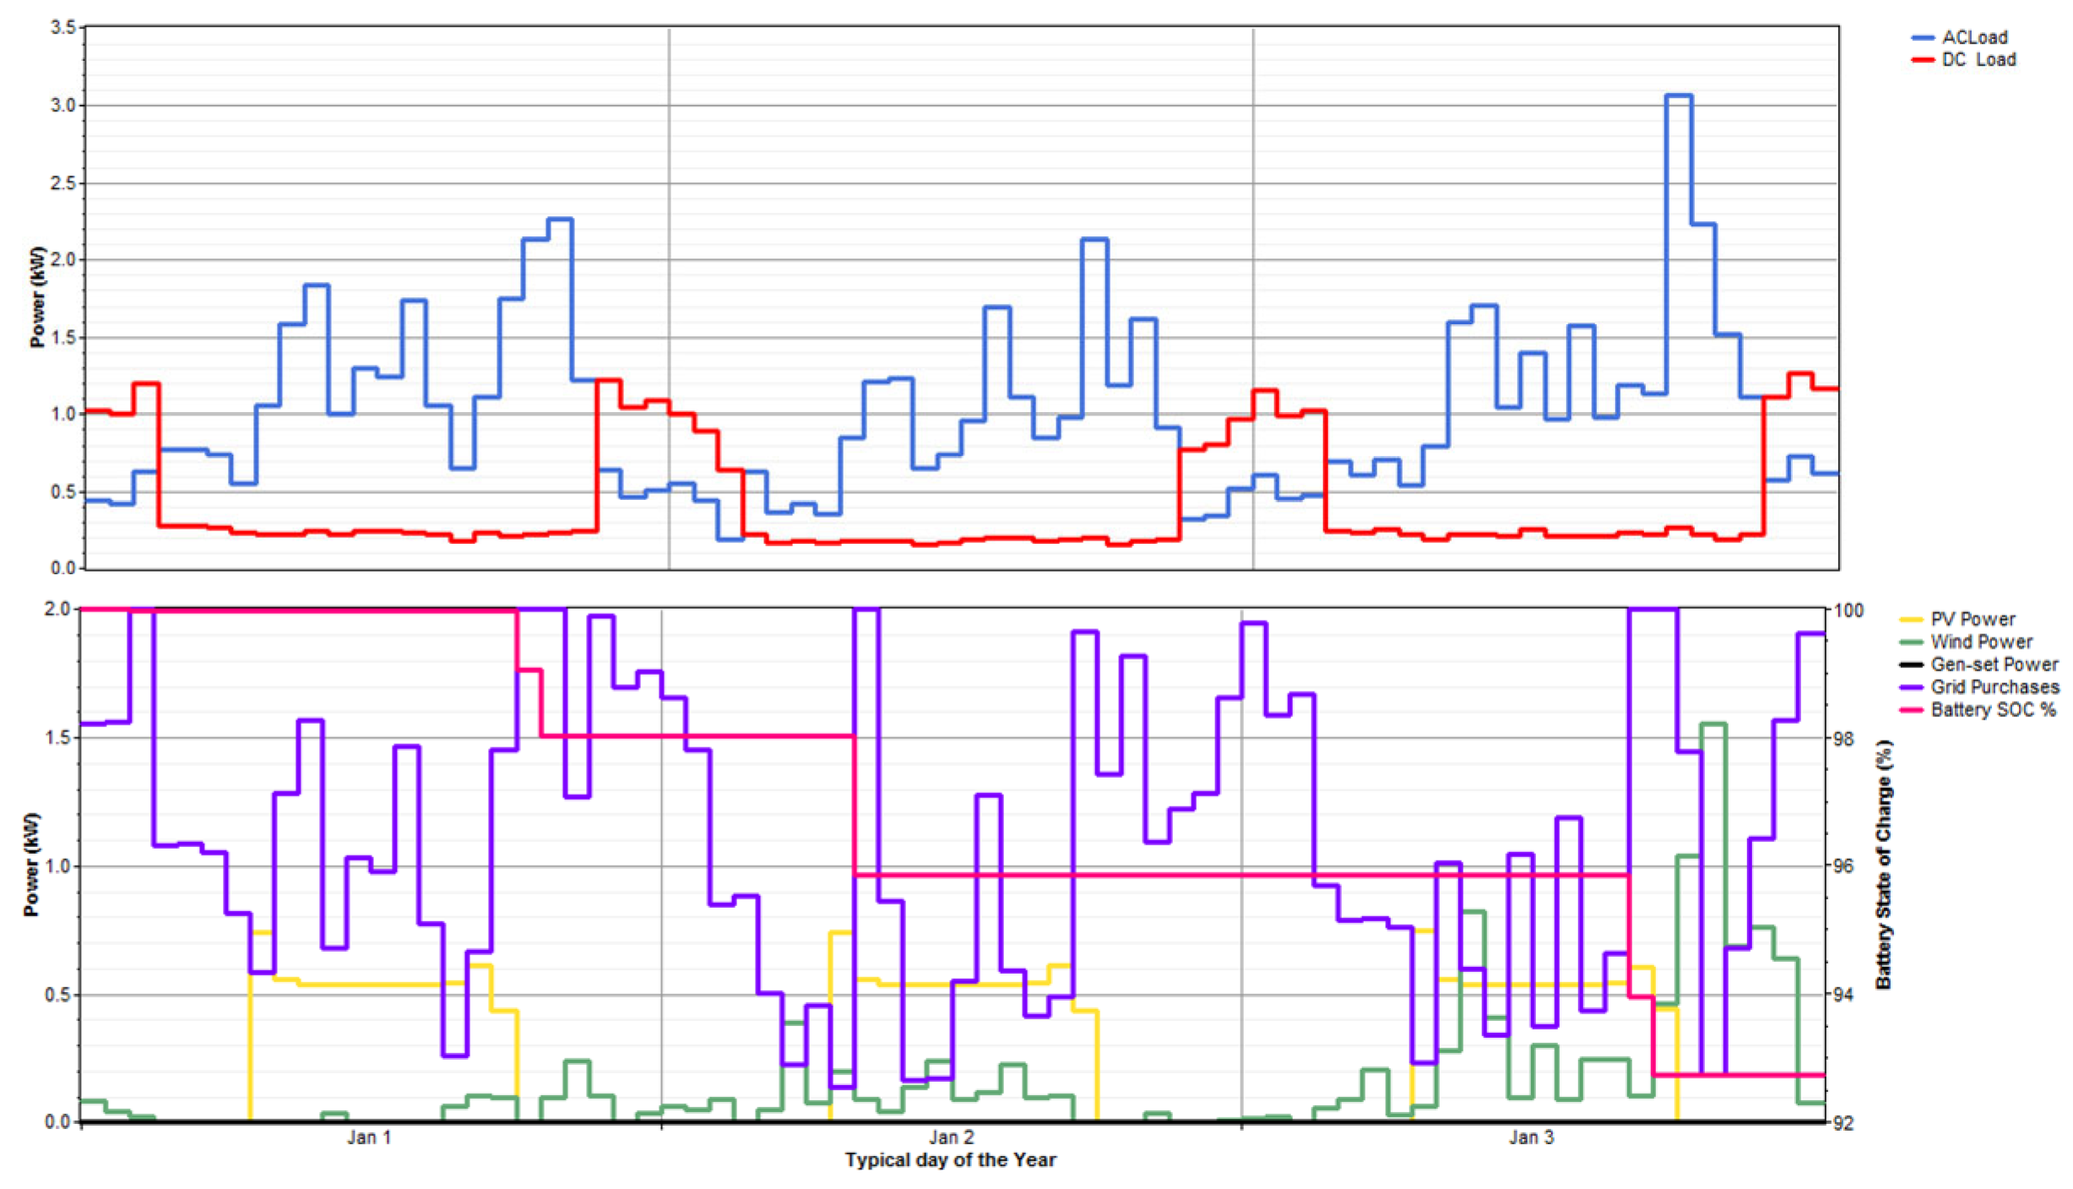Click the Battery State of Charge axis title
This screenshot has height=1189, width=2073.
pos(1883,865)
